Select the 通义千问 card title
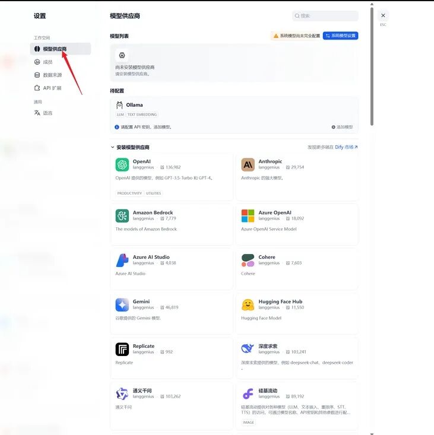This screenshot has height=435, width=434. (142, 390)
